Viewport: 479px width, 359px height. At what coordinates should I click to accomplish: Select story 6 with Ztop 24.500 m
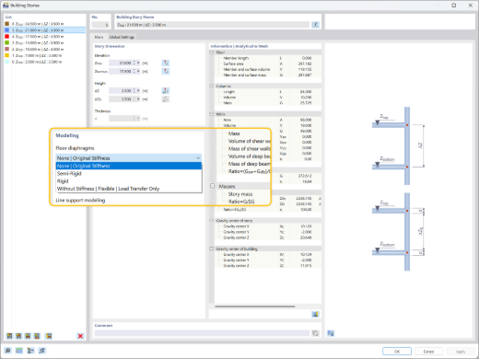tap(45, 24)
